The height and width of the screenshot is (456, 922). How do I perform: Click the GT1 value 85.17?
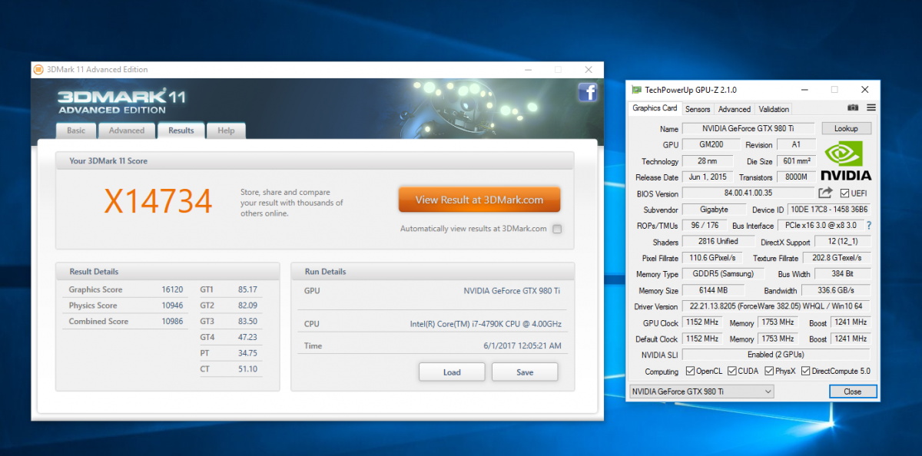(x=247, y=289)
